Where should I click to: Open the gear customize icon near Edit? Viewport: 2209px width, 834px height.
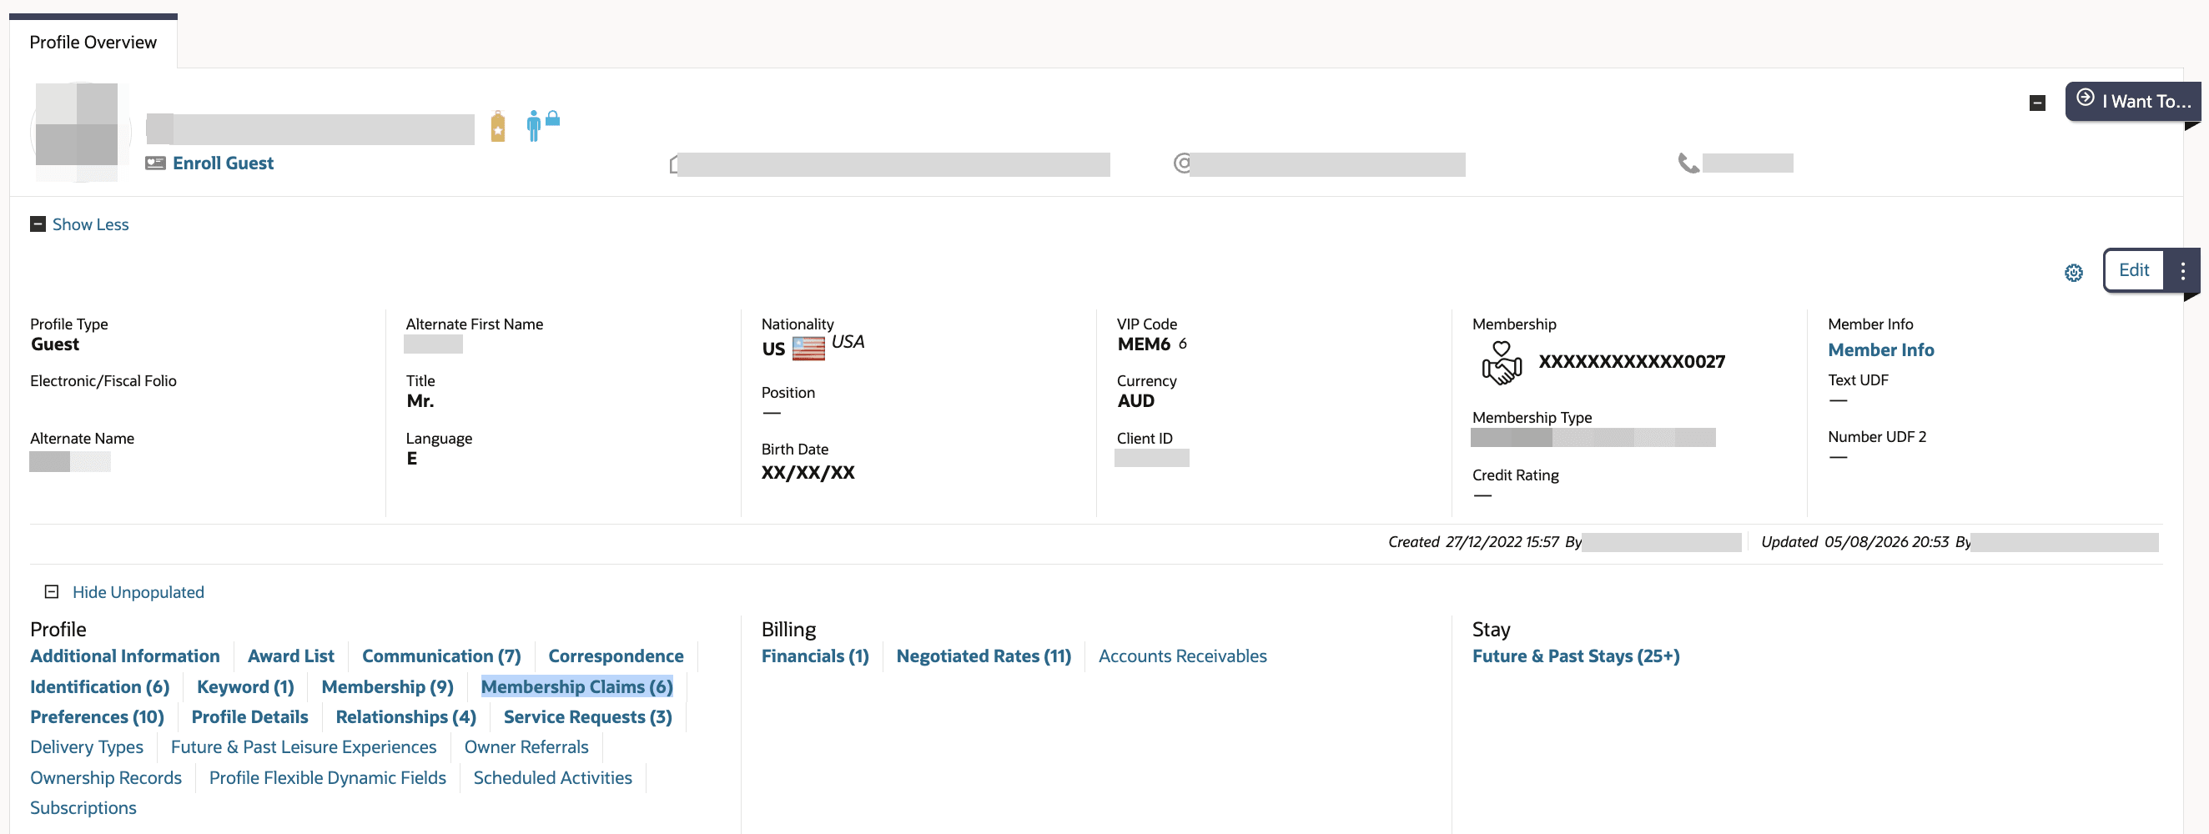[x=2074, y=273]
